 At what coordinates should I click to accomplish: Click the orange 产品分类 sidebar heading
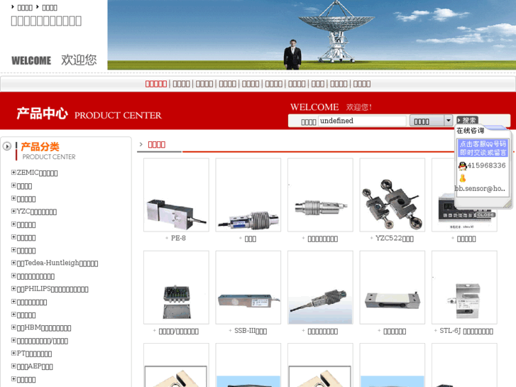tap(40, 146)
